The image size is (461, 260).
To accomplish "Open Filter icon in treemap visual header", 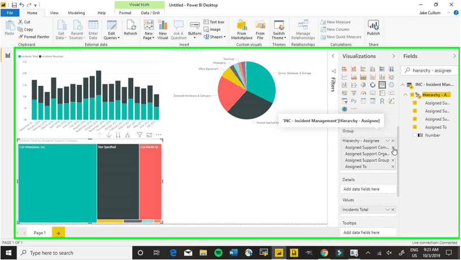I will (x=140, y=135).
